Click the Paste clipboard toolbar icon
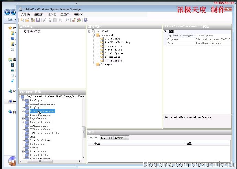Viewport: 237px width, 169px height. click(55, 20)
